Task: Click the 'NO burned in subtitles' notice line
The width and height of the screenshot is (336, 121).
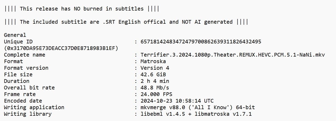Action: tap(82, 9)
